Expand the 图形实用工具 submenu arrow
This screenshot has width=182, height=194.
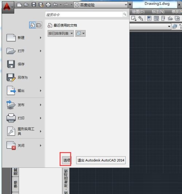click(40, 131)
